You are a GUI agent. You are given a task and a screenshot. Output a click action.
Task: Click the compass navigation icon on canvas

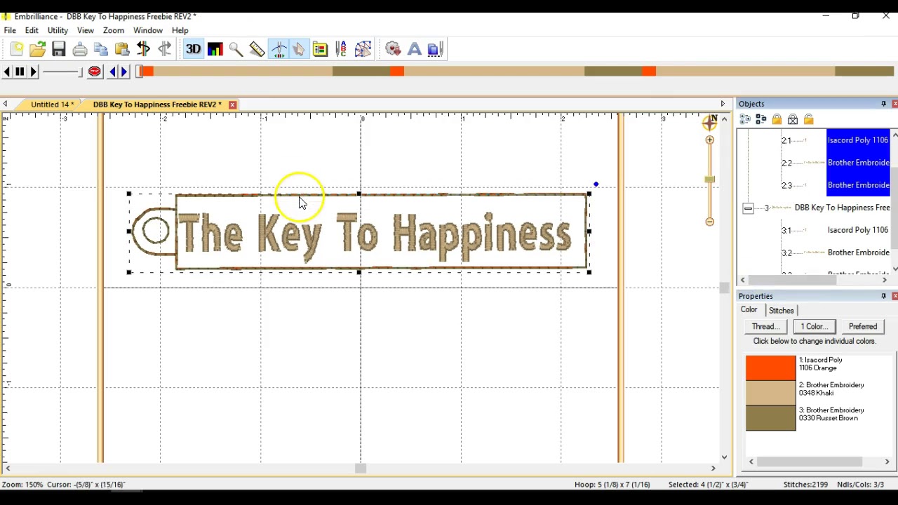click(710, 123)
